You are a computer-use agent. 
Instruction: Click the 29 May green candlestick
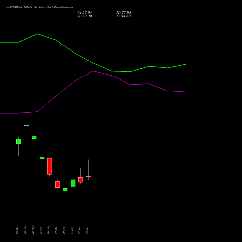(65, 190)
